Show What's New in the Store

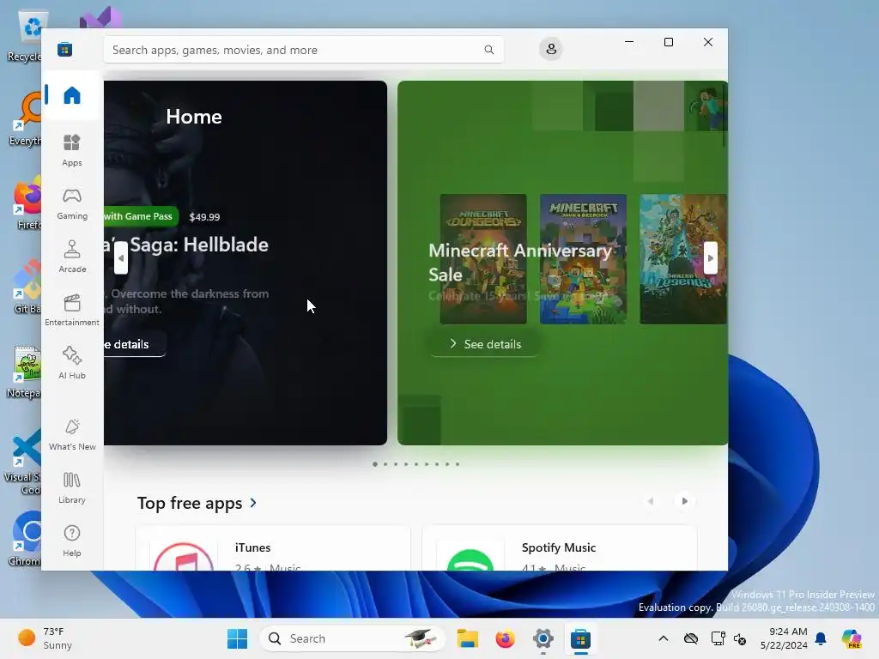(72, 434)
